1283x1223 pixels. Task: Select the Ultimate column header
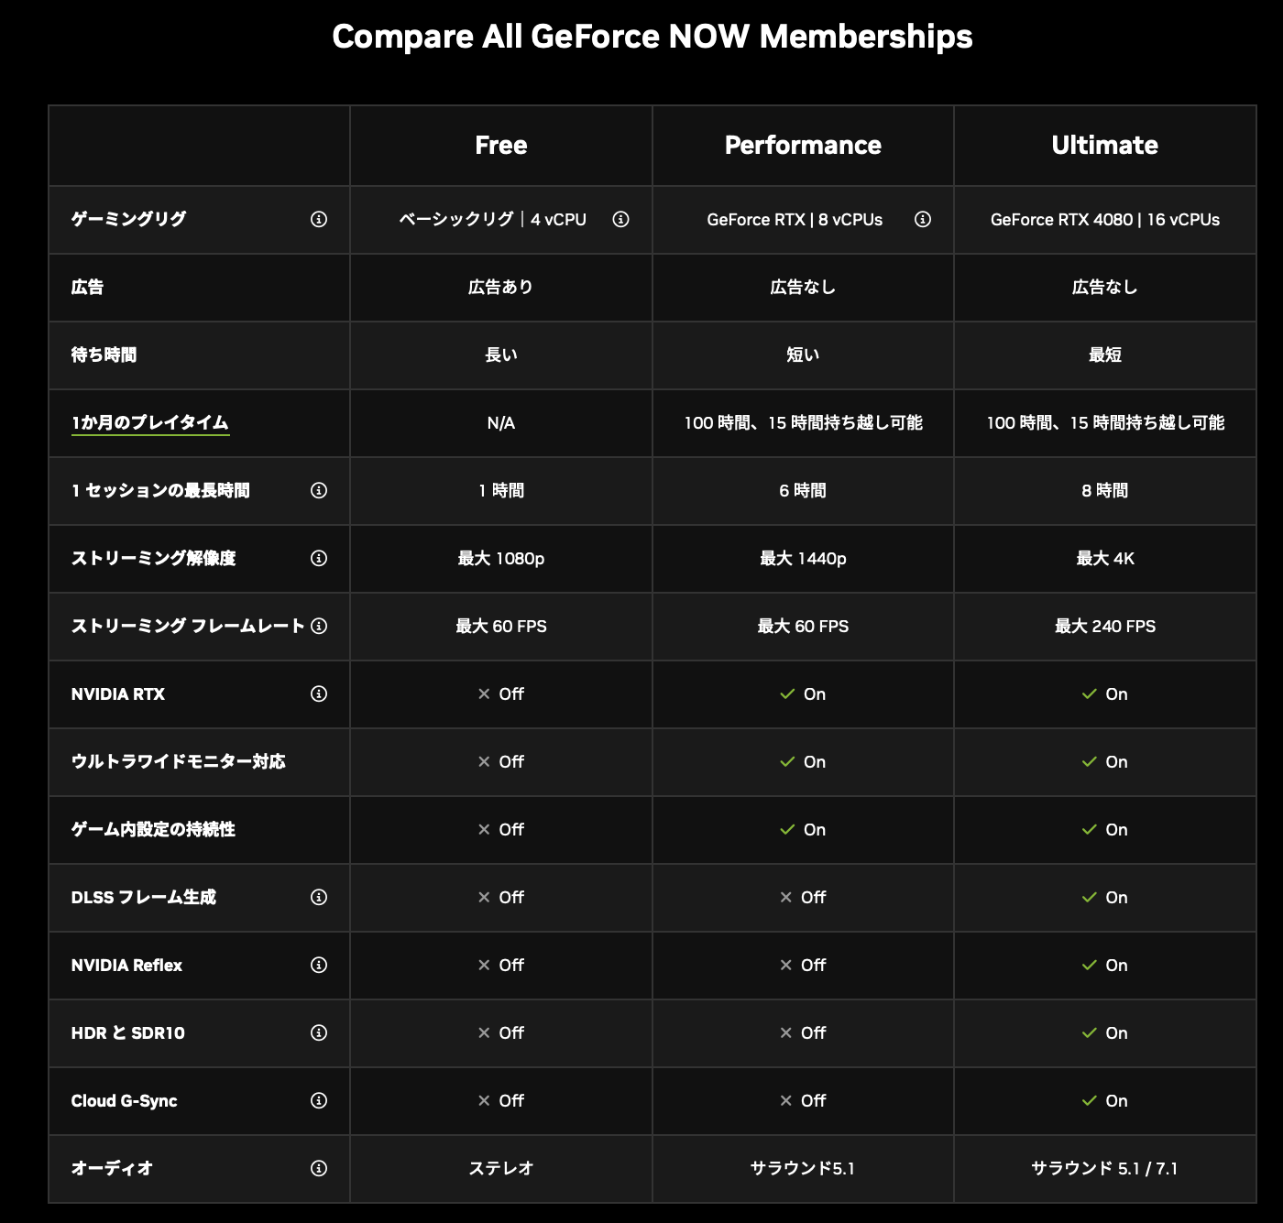[1104, 145]
